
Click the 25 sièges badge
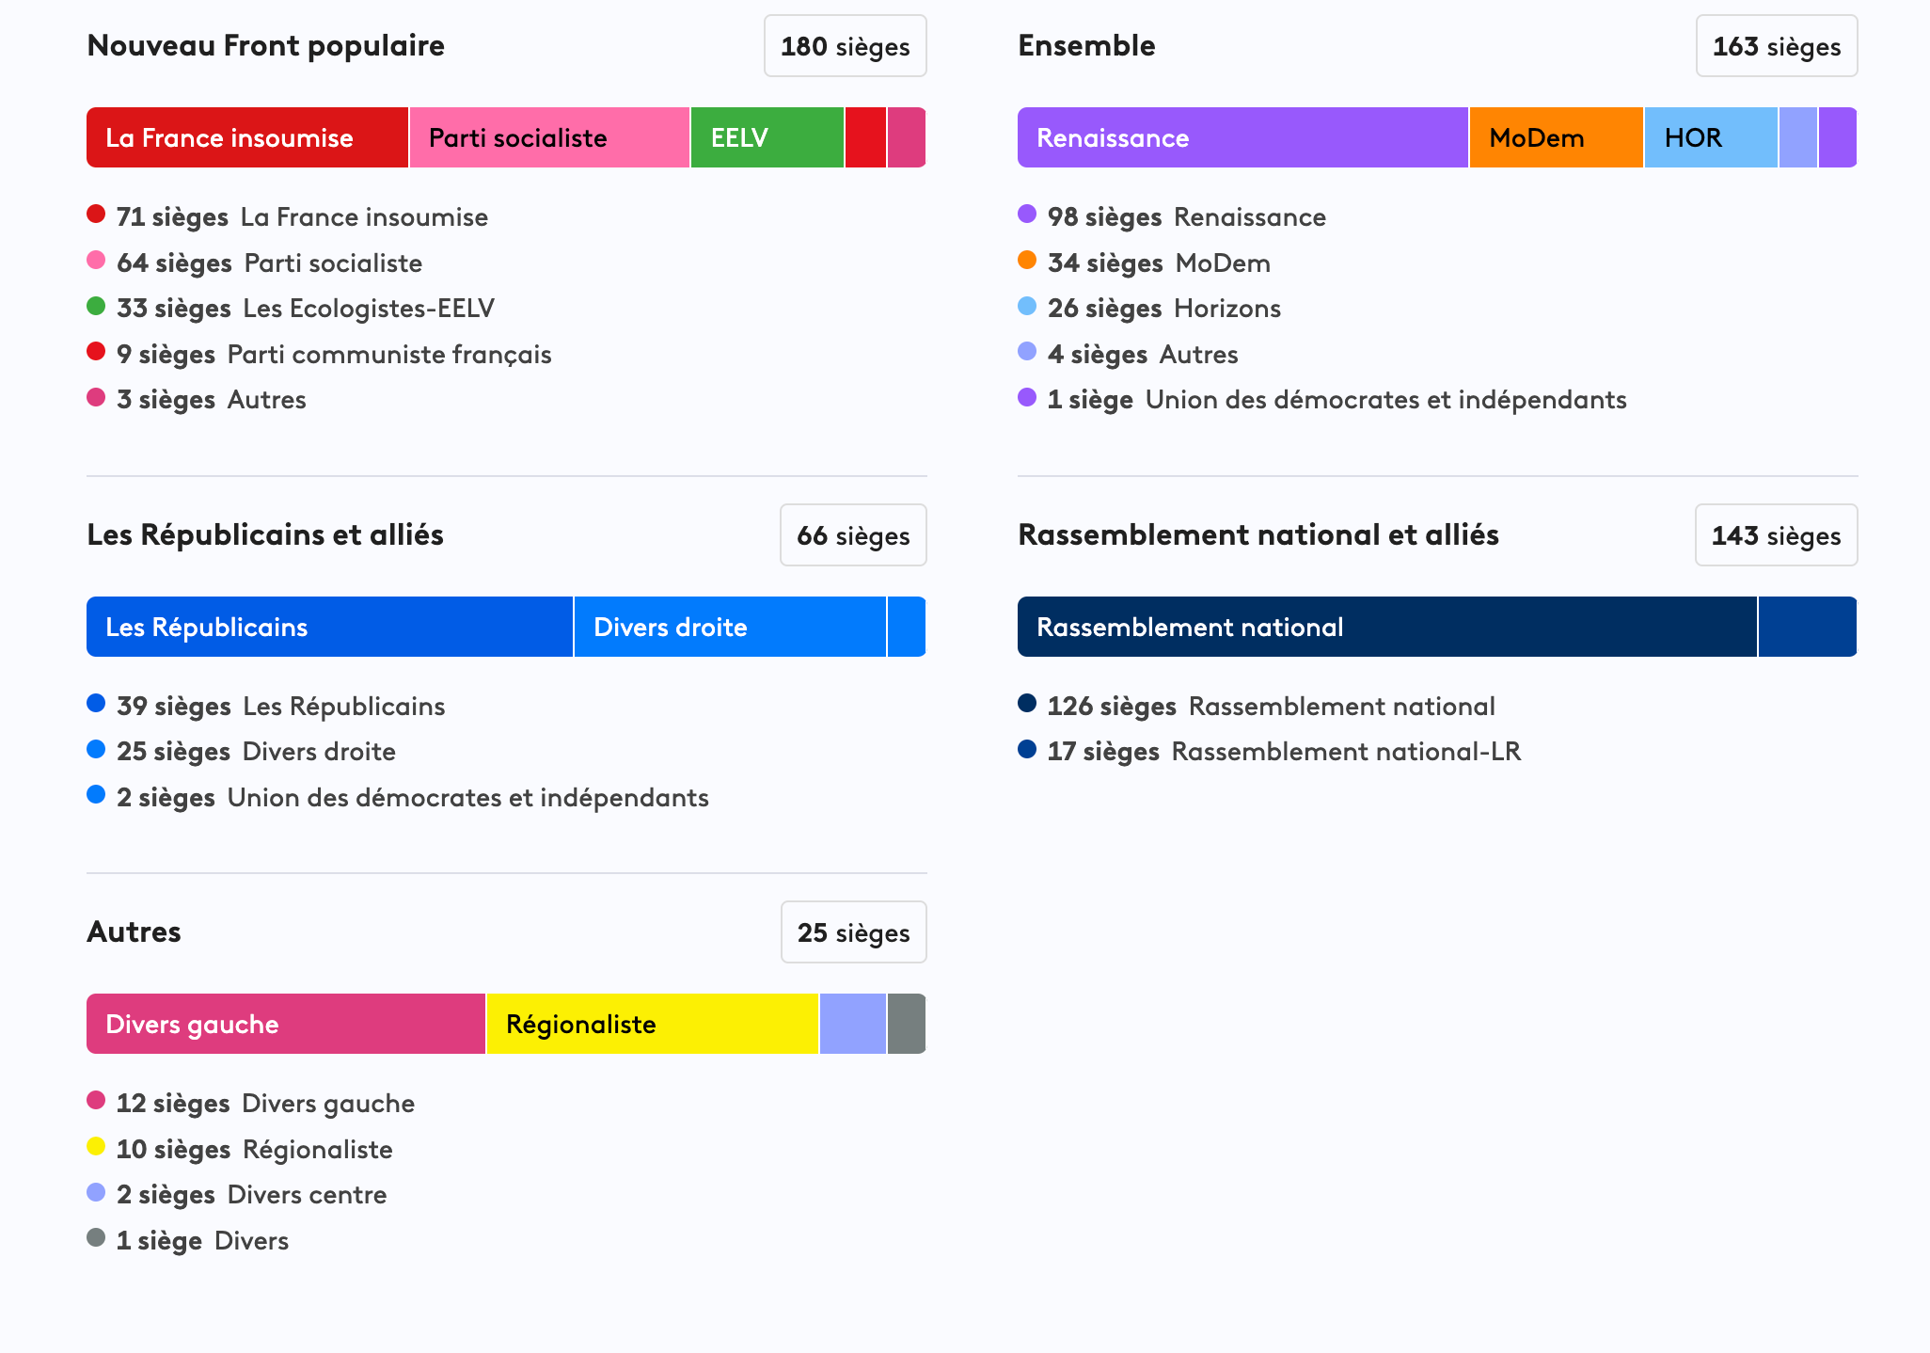click(853, 932)
